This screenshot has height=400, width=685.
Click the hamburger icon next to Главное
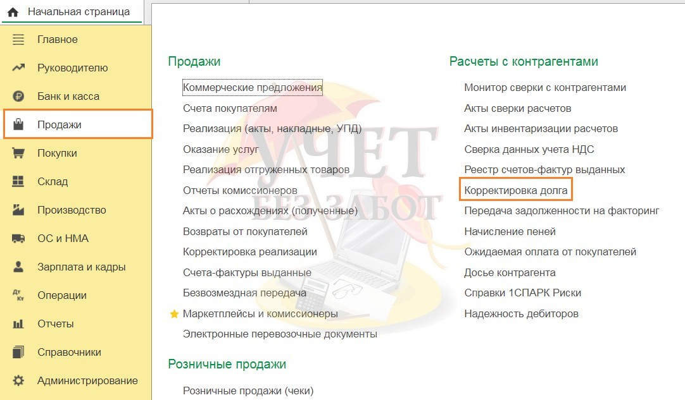click(18, 40)
